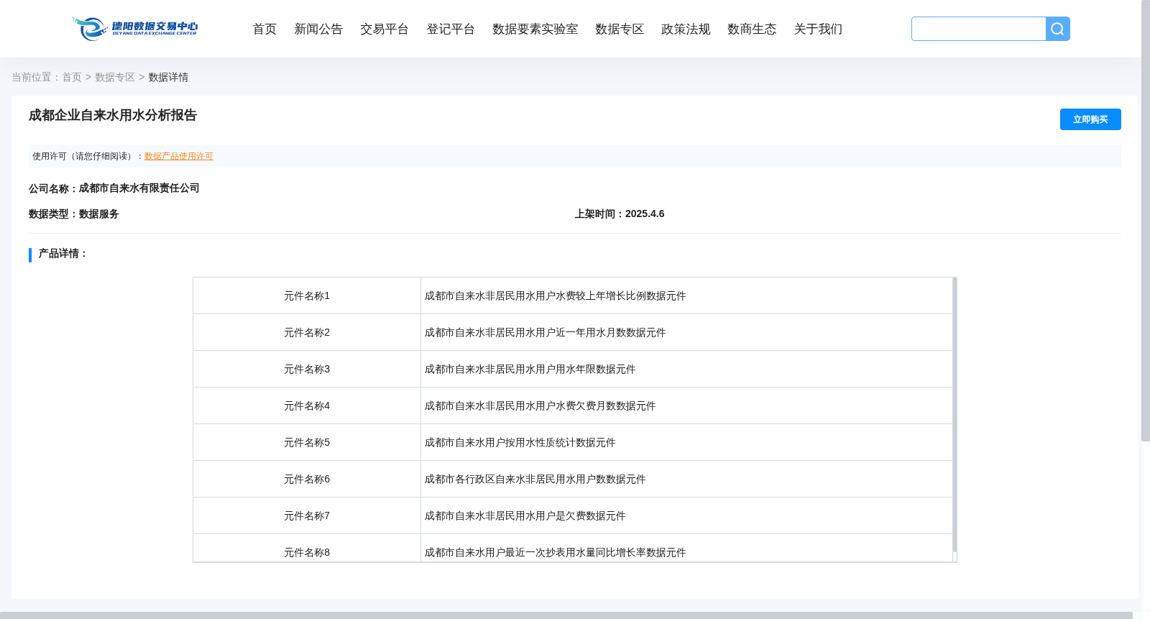Click the 元件名称6 cell

[x=307, y=479]
